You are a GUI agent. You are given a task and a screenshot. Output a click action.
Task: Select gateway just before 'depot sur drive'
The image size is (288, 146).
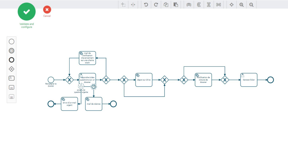point(124,80)
